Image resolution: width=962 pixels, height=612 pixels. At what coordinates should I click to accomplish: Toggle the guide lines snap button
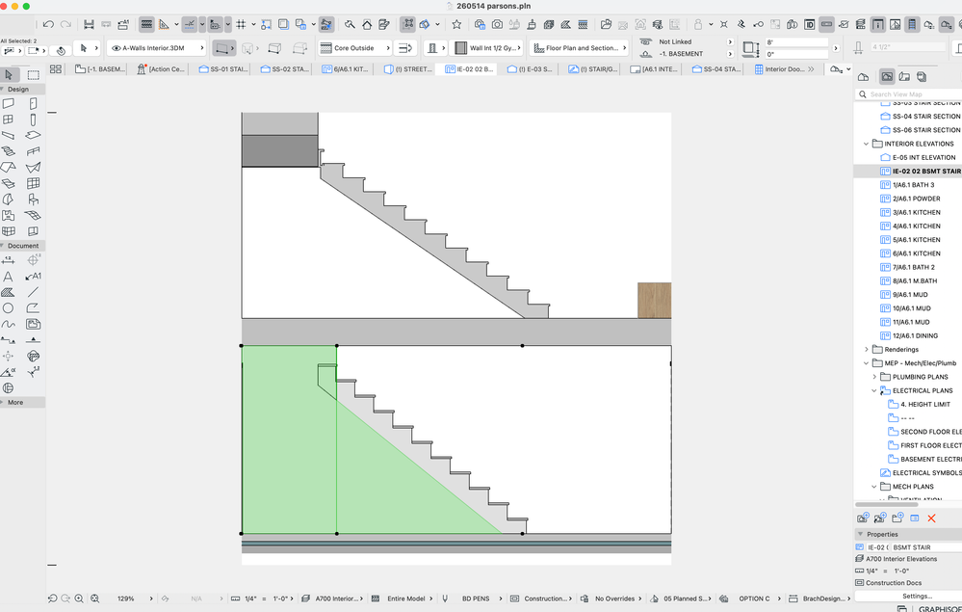point(190,24)
